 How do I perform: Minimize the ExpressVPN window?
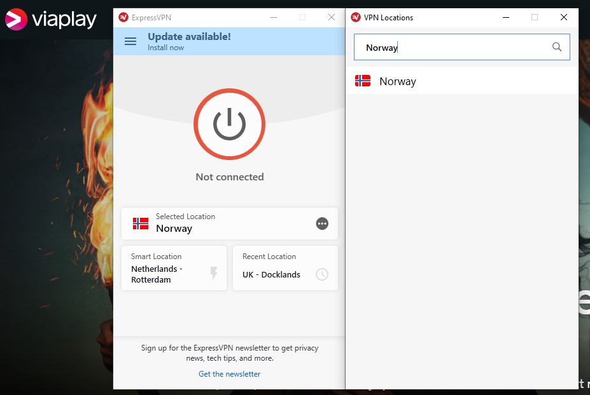click(x=274, y=17)
